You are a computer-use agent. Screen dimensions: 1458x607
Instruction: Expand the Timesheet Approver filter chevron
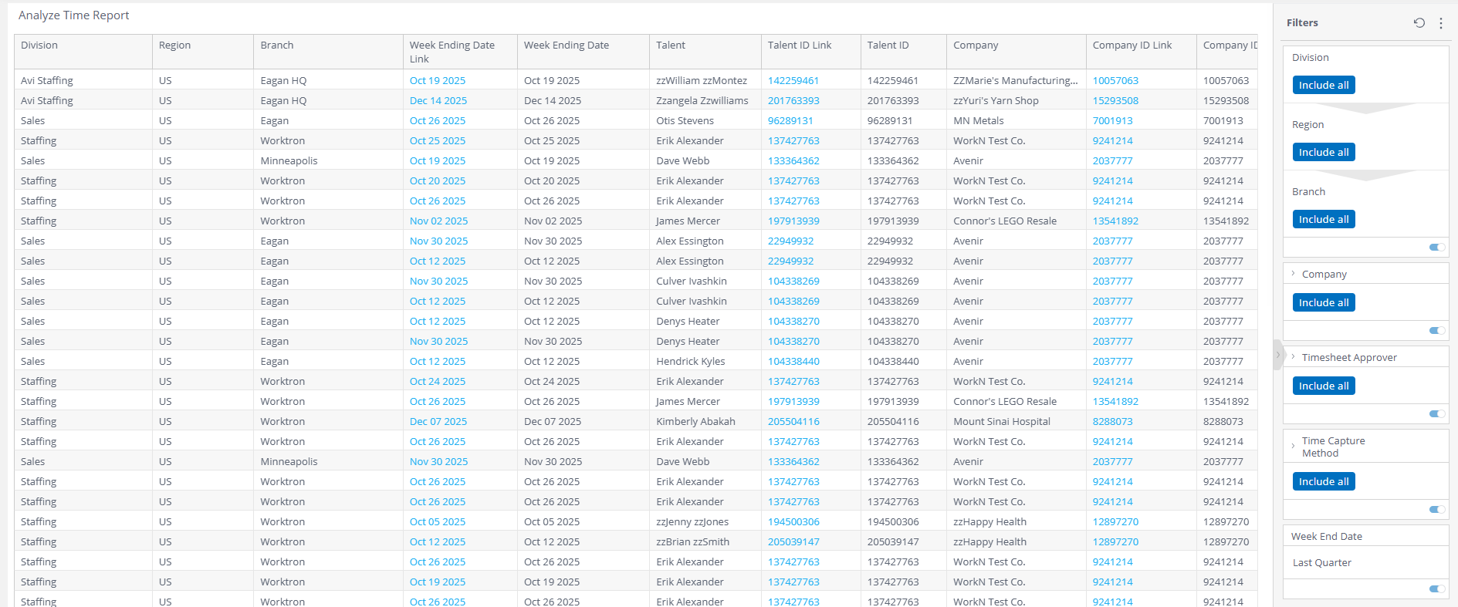click(x=1293, y=357)
